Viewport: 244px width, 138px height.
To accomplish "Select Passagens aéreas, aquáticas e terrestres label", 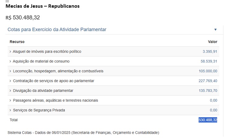I will pyautogui.click(x=56, y=100).
